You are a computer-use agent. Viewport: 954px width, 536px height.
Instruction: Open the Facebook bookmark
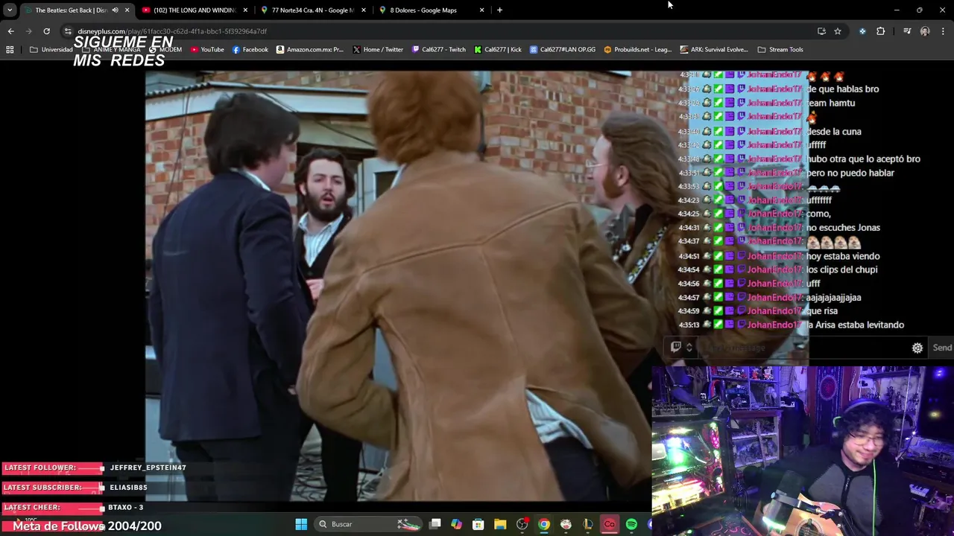(x=250, y=49)
